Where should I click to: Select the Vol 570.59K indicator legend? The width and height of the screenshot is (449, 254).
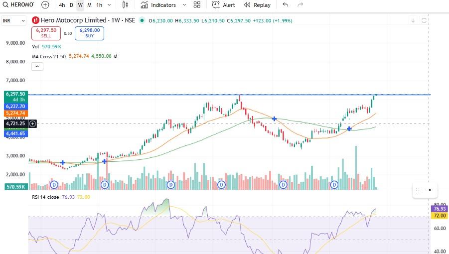47,47
